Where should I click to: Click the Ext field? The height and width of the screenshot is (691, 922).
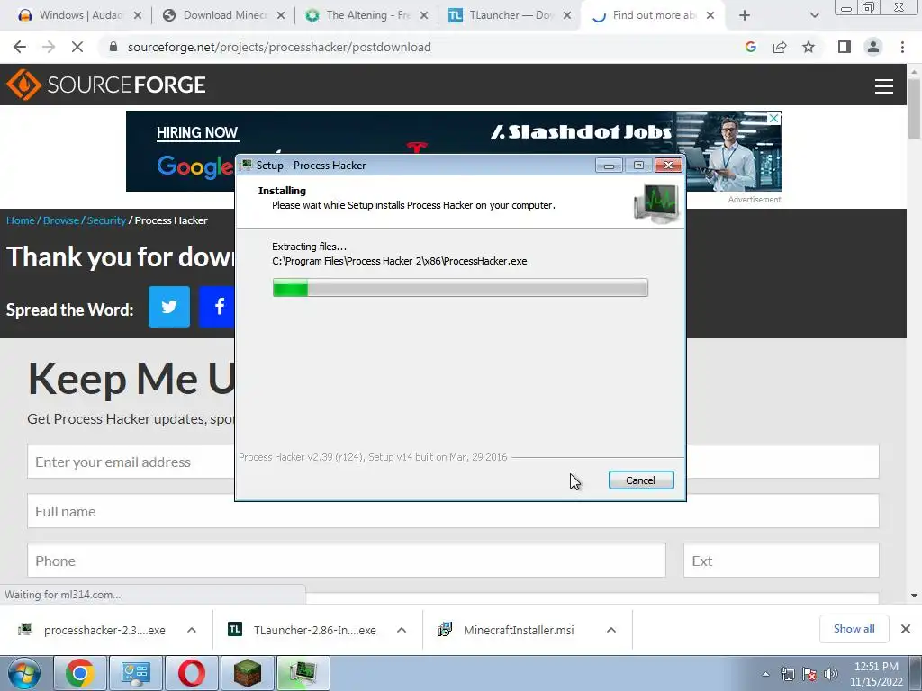click(x=781, y=561)
